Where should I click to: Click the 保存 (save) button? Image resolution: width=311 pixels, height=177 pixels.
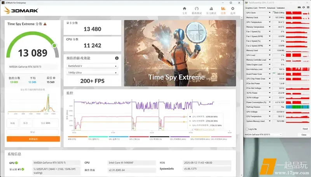25,123
